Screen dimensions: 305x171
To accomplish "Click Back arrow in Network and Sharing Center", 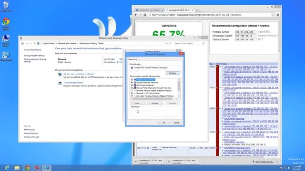I will coord(22,43).
